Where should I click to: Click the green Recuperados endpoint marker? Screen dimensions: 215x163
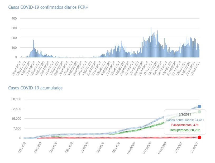(199, 112)
